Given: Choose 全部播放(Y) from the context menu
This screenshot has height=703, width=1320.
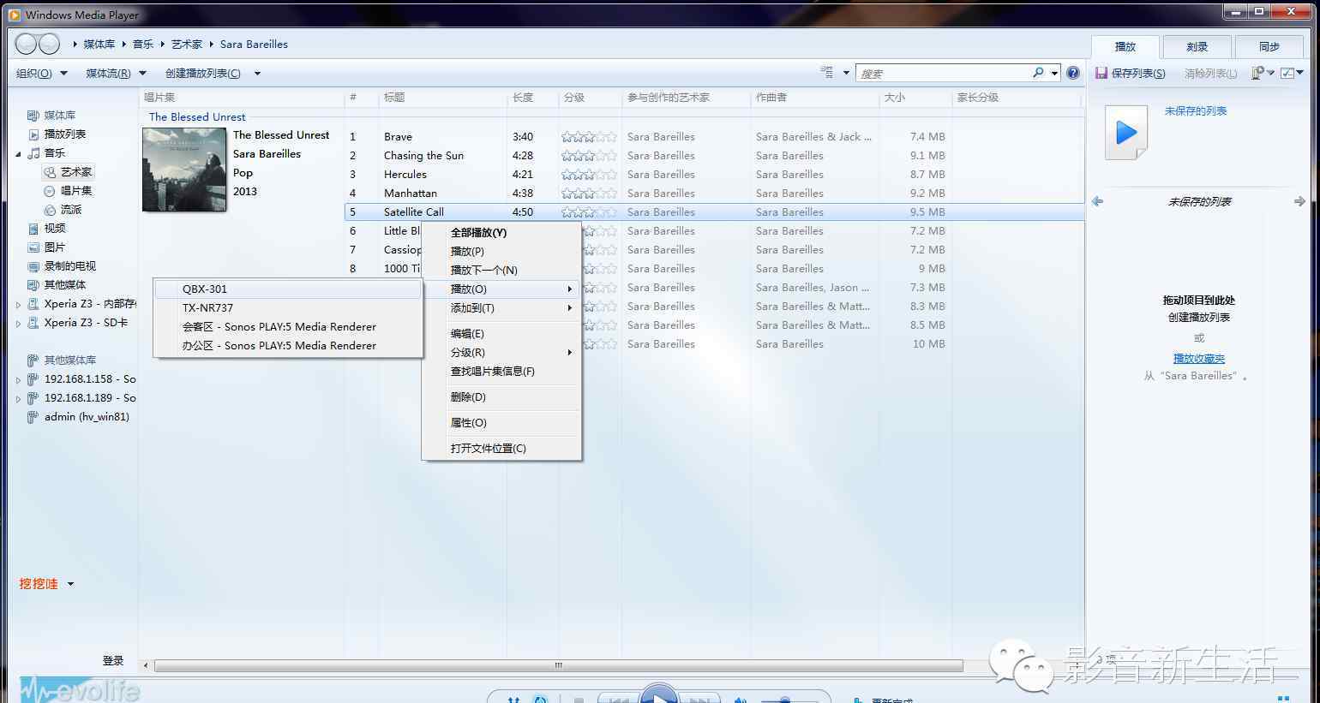Looking at the screenshot, I should (x=502, y=232).
